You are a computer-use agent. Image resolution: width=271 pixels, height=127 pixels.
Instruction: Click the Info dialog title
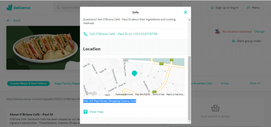[135, 12]
